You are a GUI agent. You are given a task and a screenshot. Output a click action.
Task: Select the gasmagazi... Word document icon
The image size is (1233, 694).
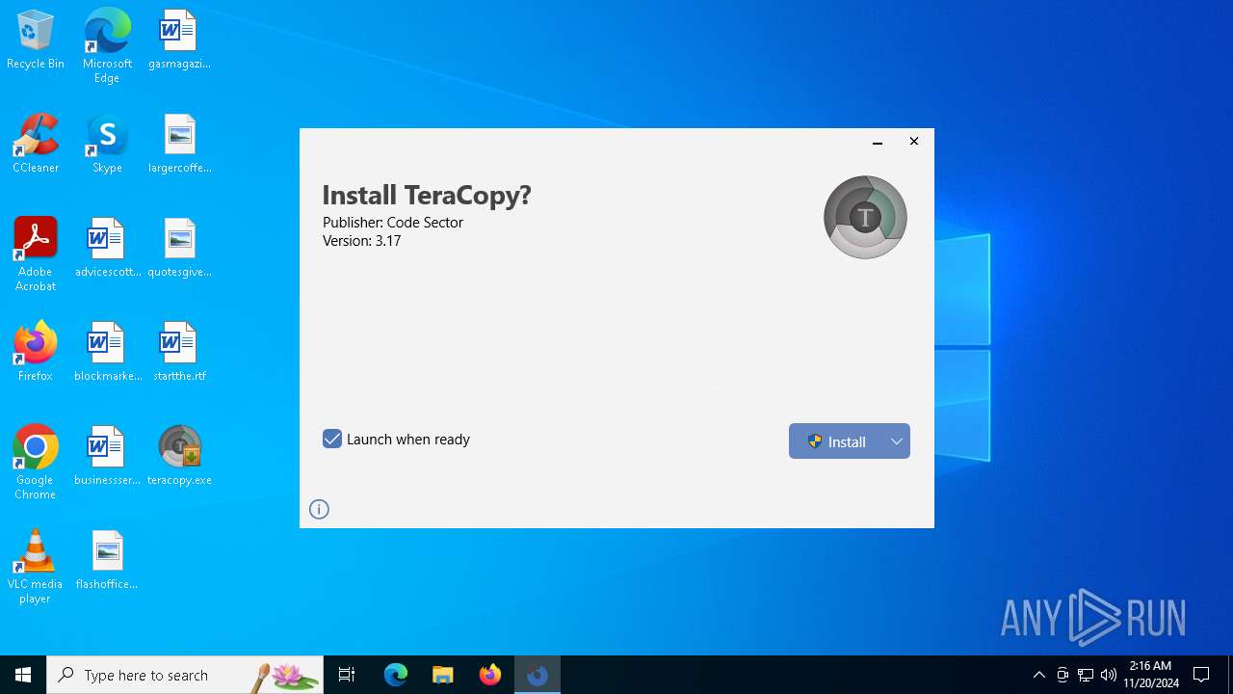179,40
